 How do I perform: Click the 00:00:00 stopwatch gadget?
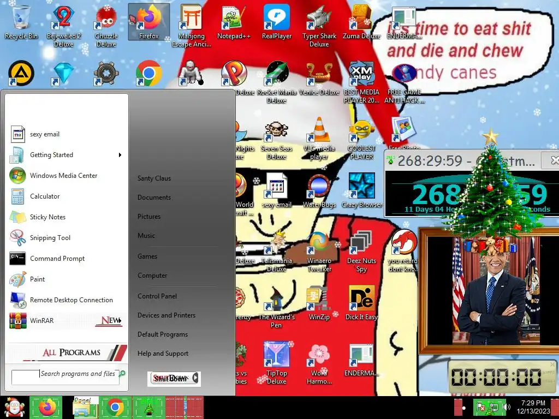502,377
